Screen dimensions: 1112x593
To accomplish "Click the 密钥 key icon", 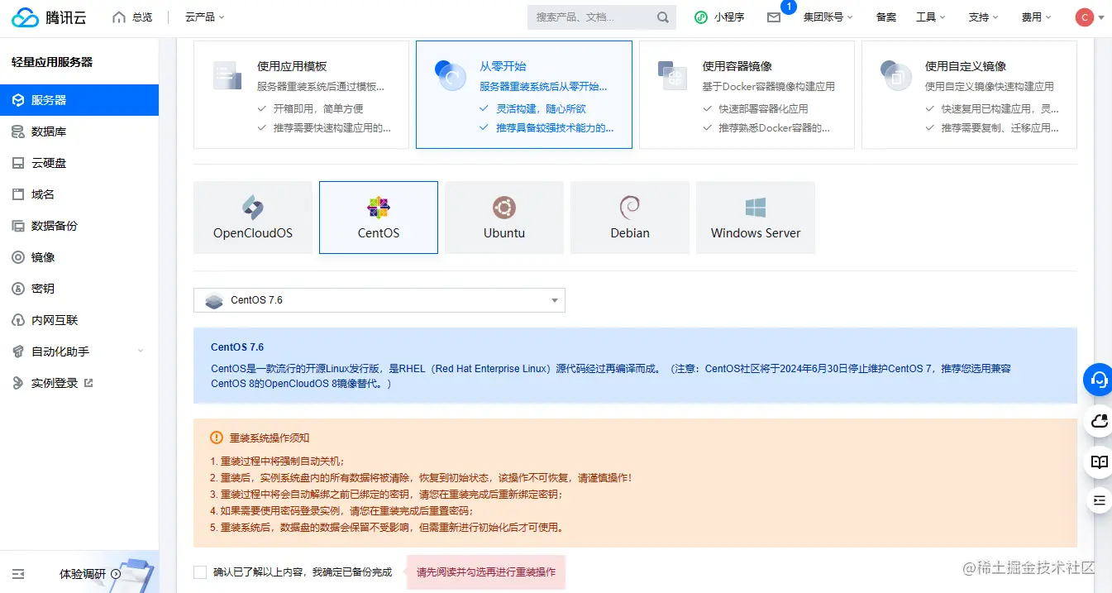I will click(x=18, y=289).
